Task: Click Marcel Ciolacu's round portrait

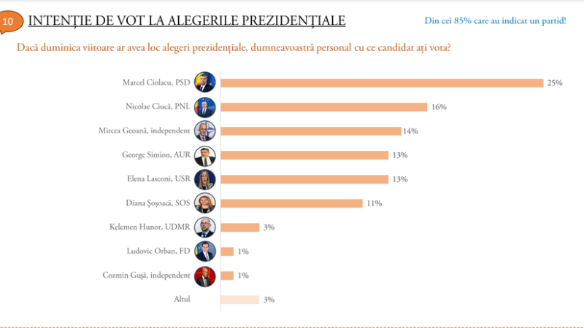Action: 204,82
